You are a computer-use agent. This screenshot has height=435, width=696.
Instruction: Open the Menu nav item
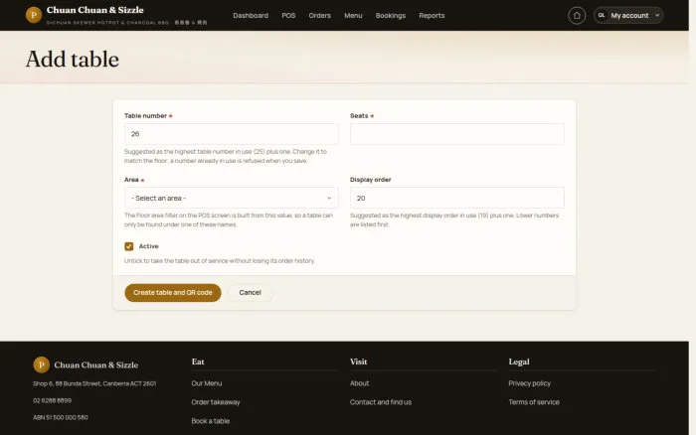tap(353, 16)
